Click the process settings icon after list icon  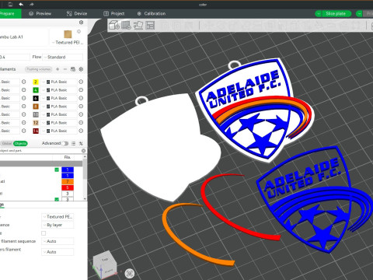pos(81,143)
